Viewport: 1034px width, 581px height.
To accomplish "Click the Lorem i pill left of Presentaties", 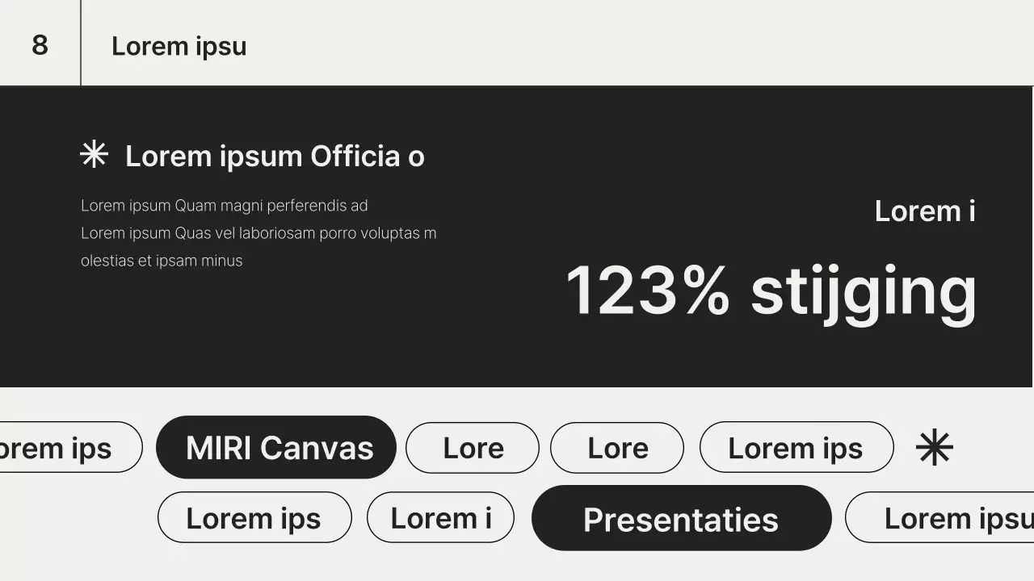I will 440,518.
